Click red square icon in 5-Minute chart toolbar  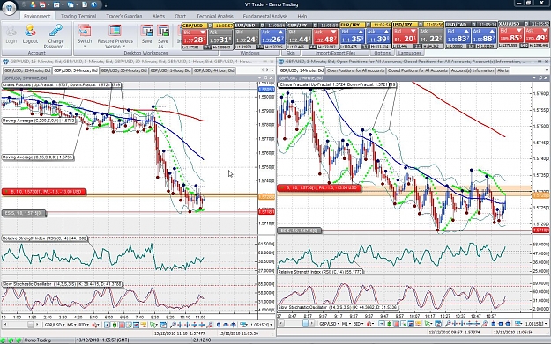click(122, 325)
